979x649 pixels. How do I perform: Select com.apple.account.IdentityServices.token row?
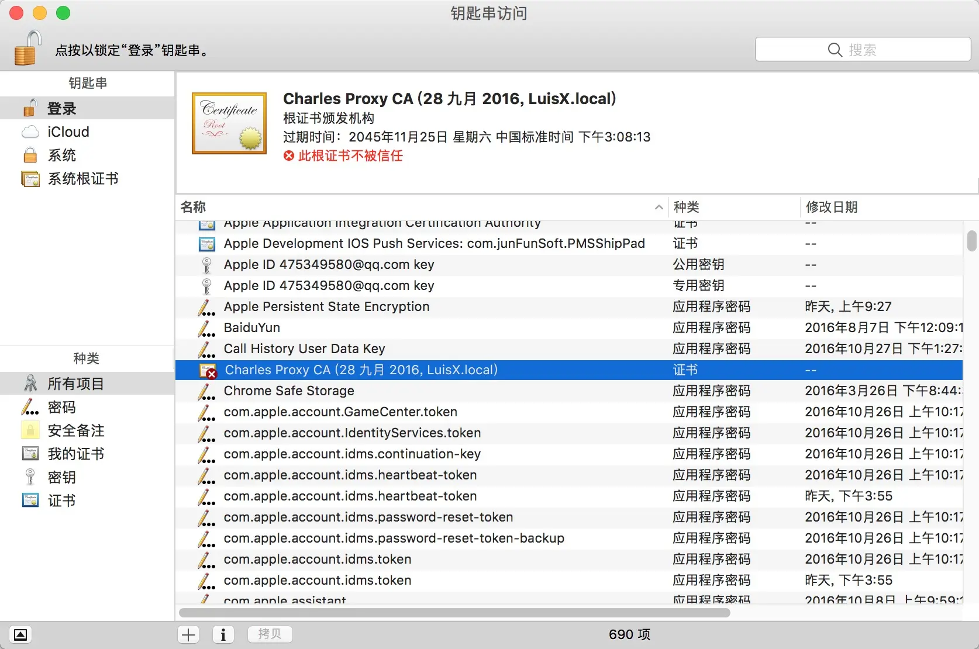[569, 433]
